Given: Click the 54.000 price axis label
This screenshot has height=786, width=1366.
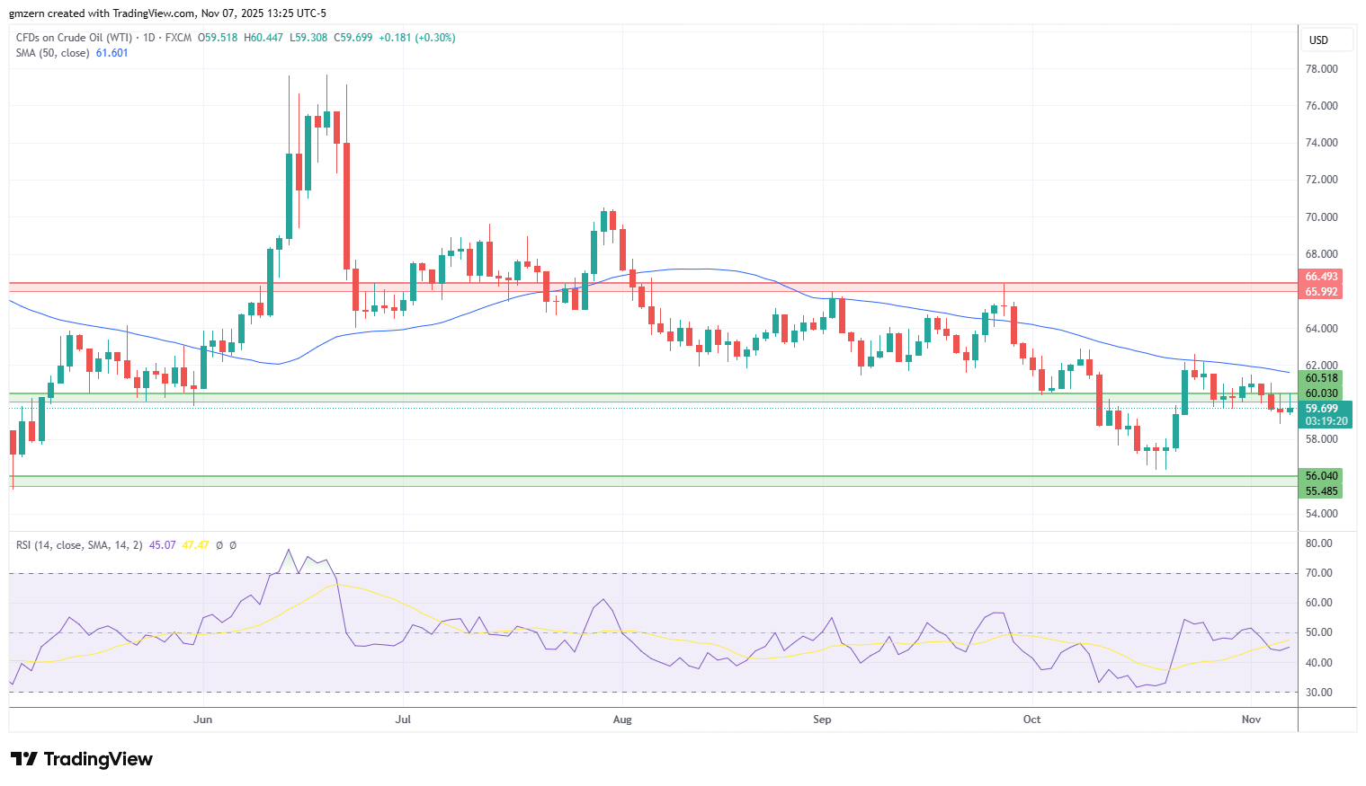Looking at the screenshot, I should tap(1321, 514).
